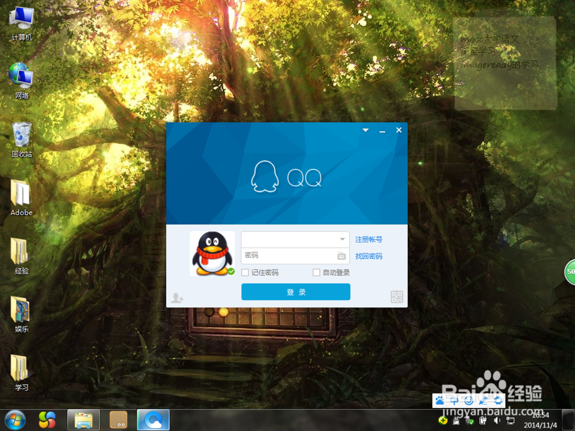Open the 网络 network desktop icon
This screenshot has height=431, width=575.
tap(22, 80)
